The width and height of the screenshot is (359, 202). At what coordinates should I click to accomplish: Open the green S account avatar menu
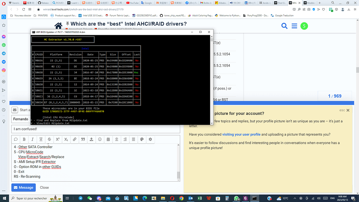click(x=304, y=26)
